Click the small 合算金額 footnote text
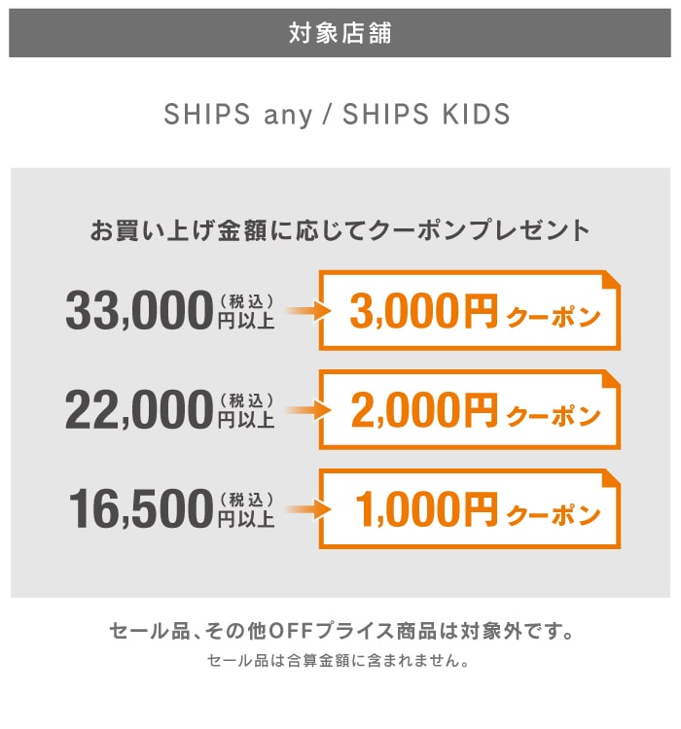 click(x=340, y=663)
